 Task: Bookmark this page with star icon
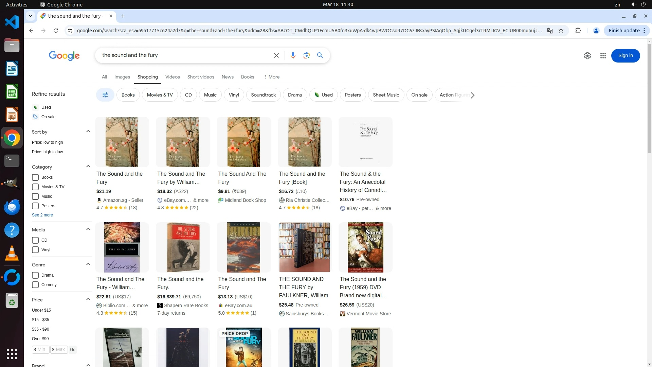point(561,31)
